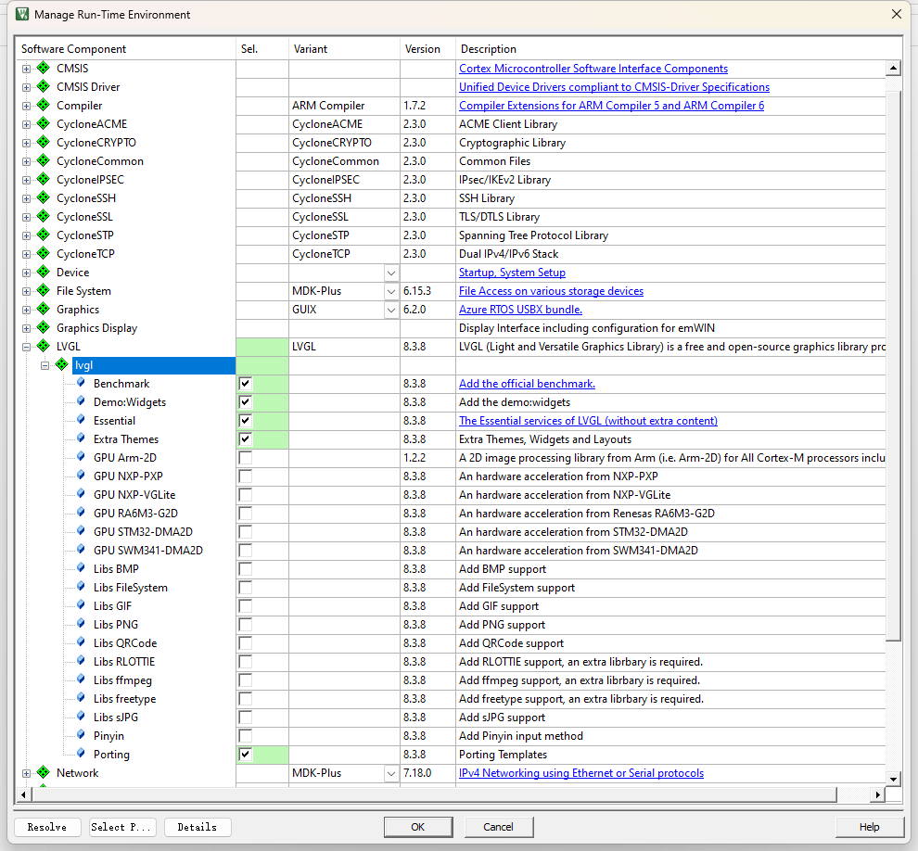Expand the CMSIS tree node
This screenshot has height=851, width=918.
pyautogui.click(x=26, y=70)
